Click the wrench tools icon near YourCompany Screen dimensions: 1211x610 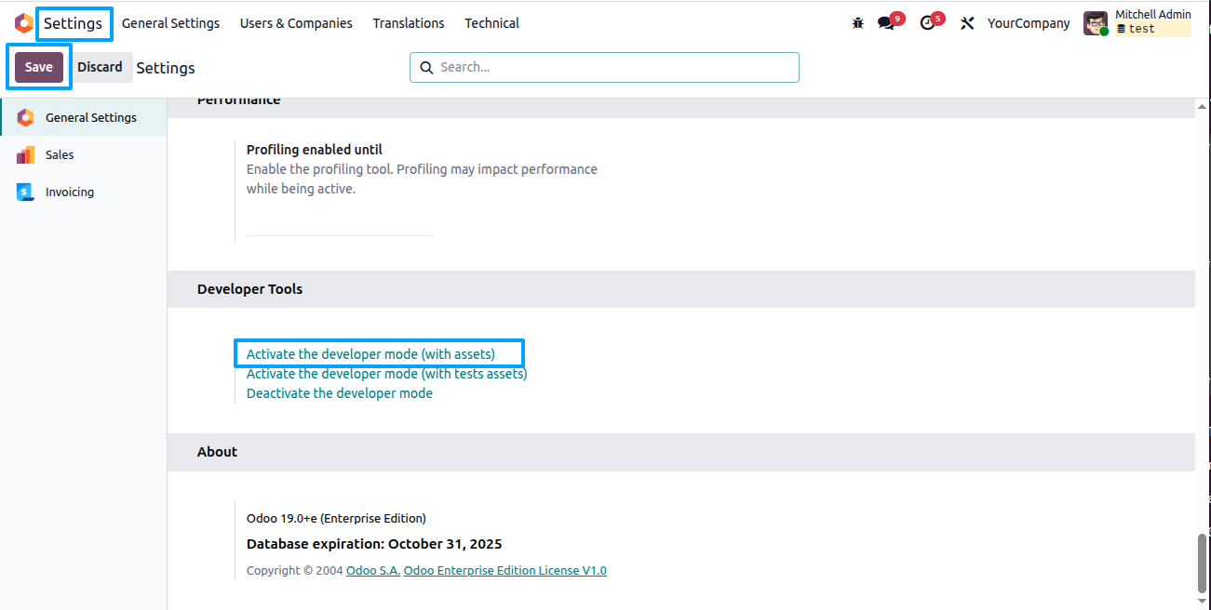tap(967, 23)
